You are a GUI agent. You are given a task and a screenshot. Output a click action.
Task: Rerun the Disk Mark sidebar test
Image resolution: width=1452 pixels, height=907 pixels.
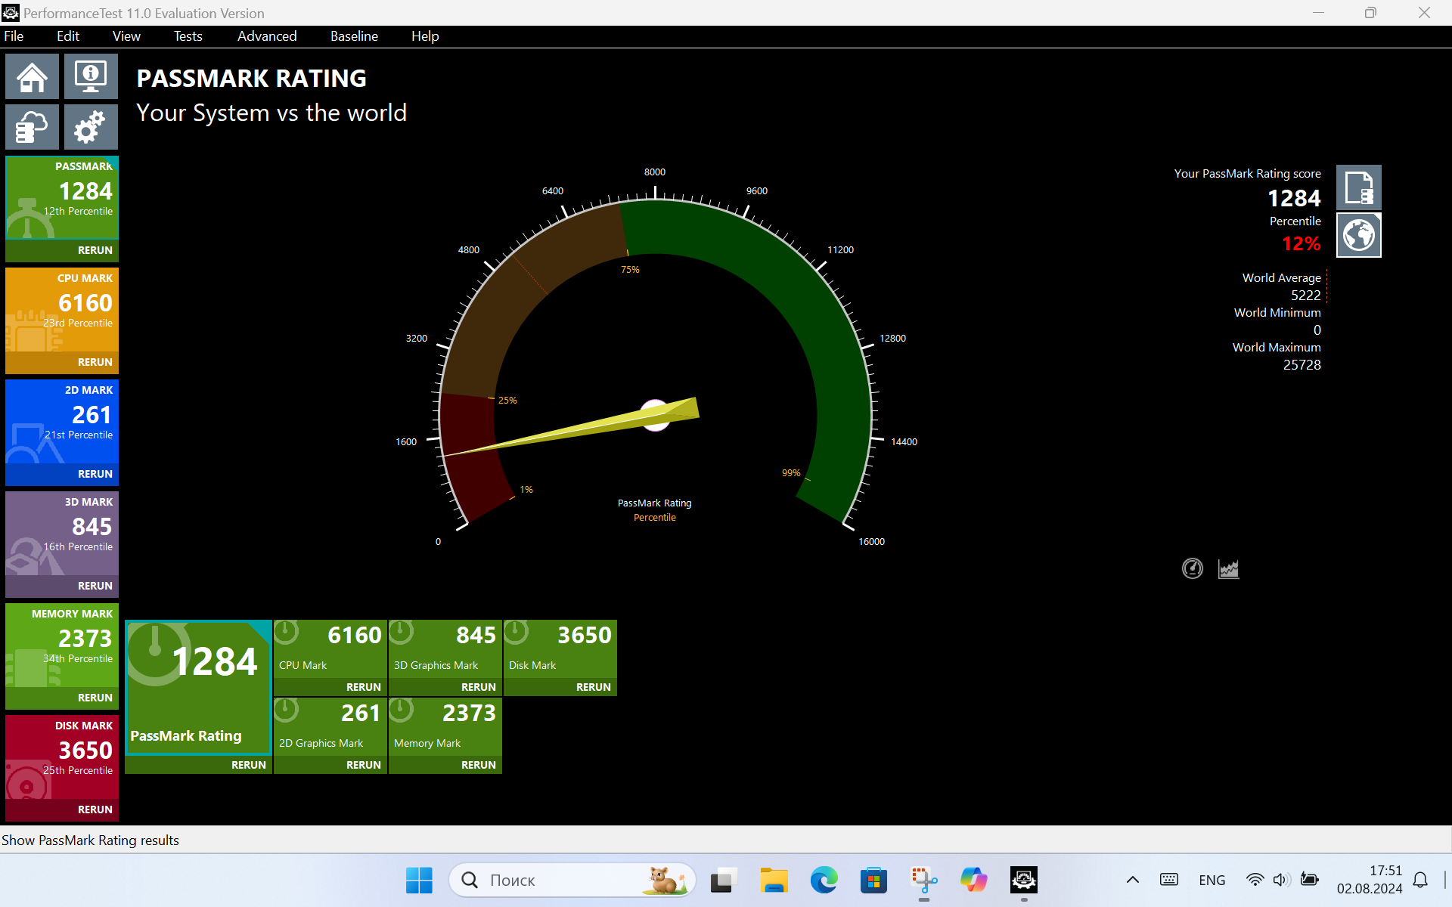click(95, 809)
